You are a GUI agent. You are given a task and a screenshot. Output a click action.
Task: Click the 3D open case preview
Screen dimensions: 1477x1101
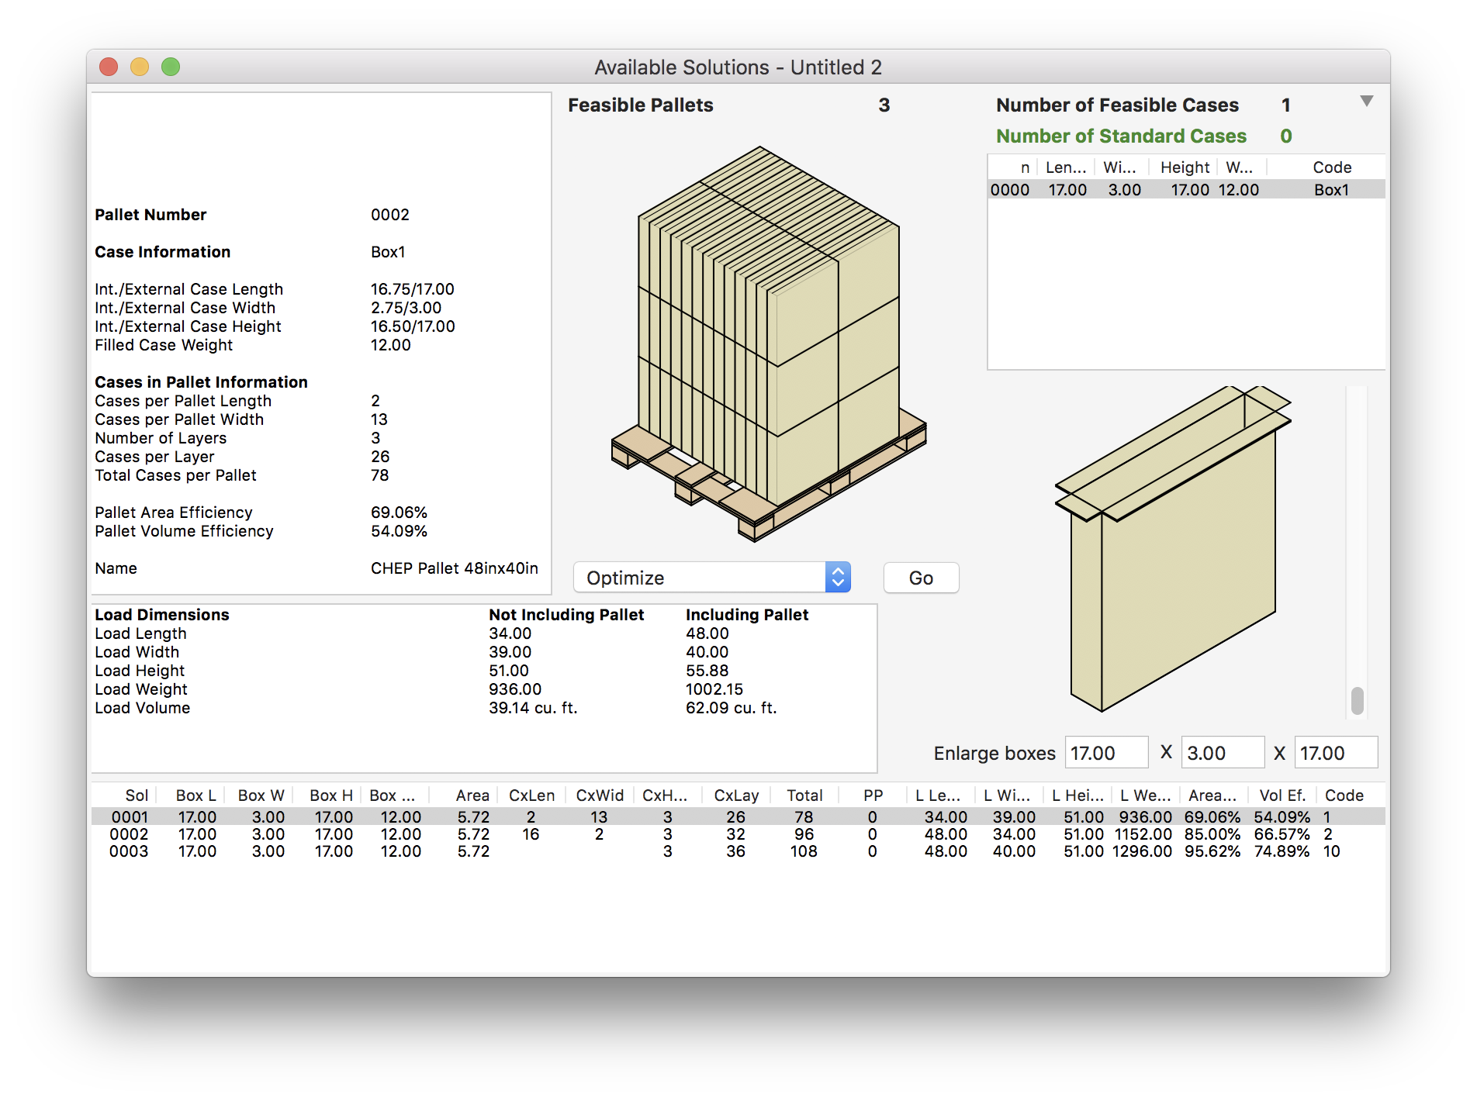pyautogui.click(x=1173, y=549)
